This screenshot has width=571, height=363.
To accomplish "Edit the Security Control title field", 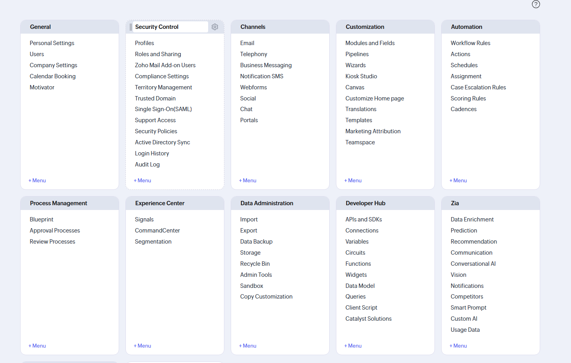I will point(170,27).
